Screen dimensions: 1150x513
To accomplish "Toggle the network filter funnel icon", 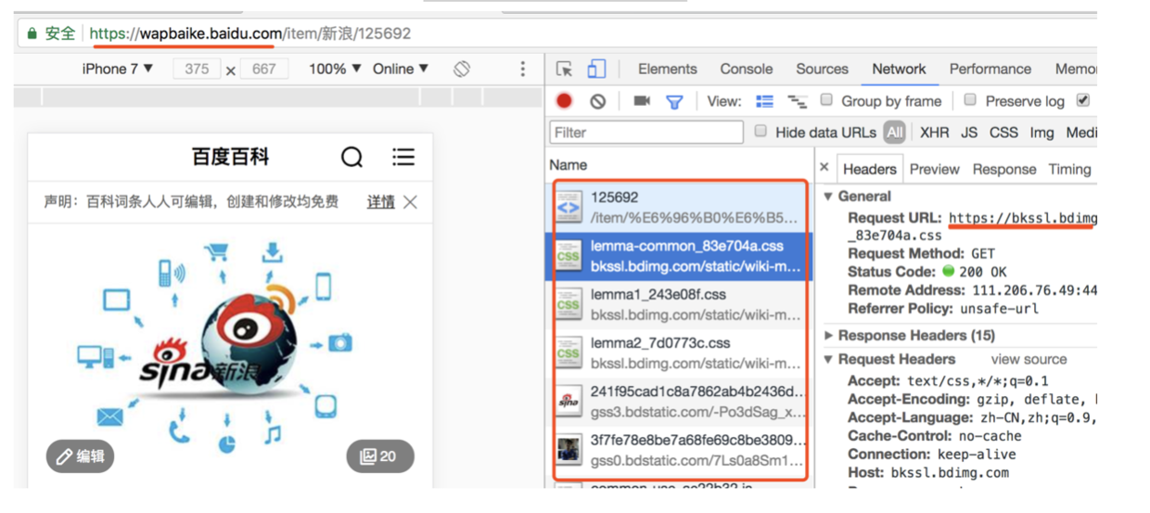I will [674, 102].
